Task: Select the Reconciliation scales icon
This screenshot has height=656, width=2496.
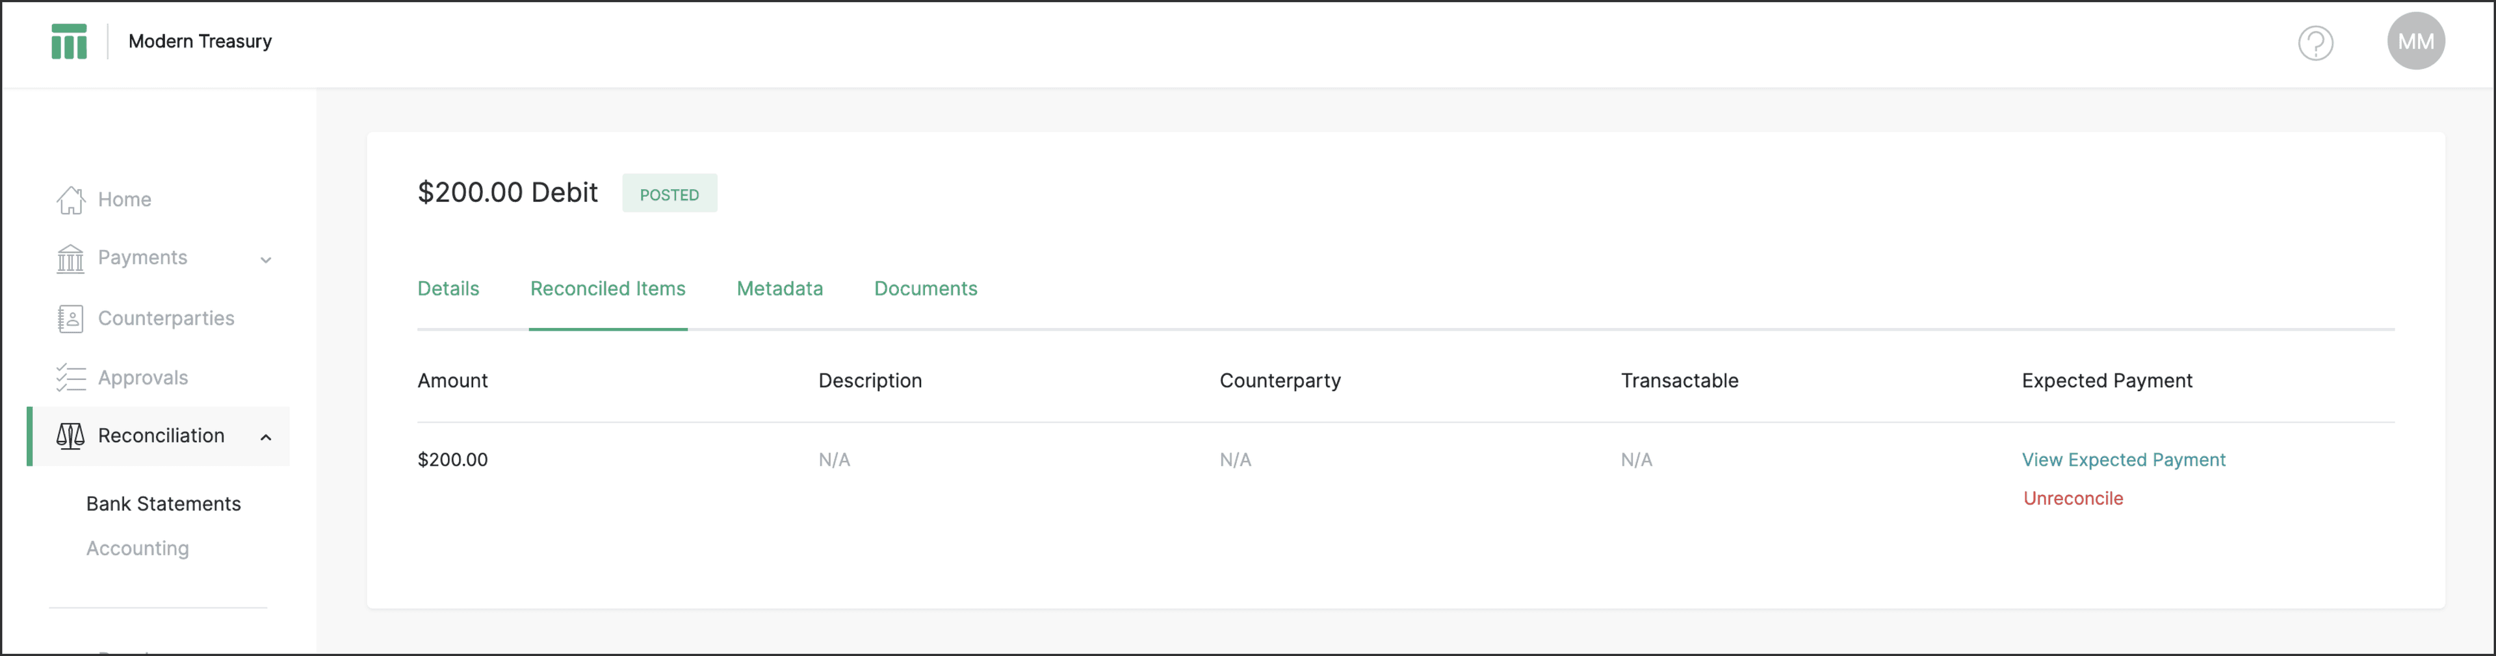Action: [x=70, y=436]
